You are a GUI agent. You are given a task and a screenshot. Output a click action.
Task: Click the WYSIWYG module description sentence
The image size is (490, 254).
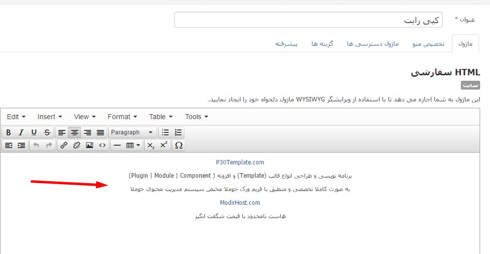click(x=344, y=99)
